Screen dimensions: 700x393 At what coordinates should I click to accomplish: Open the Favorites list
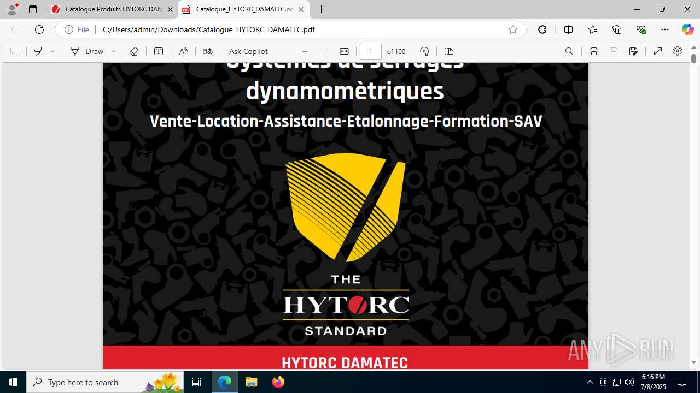tap(593, 29)
